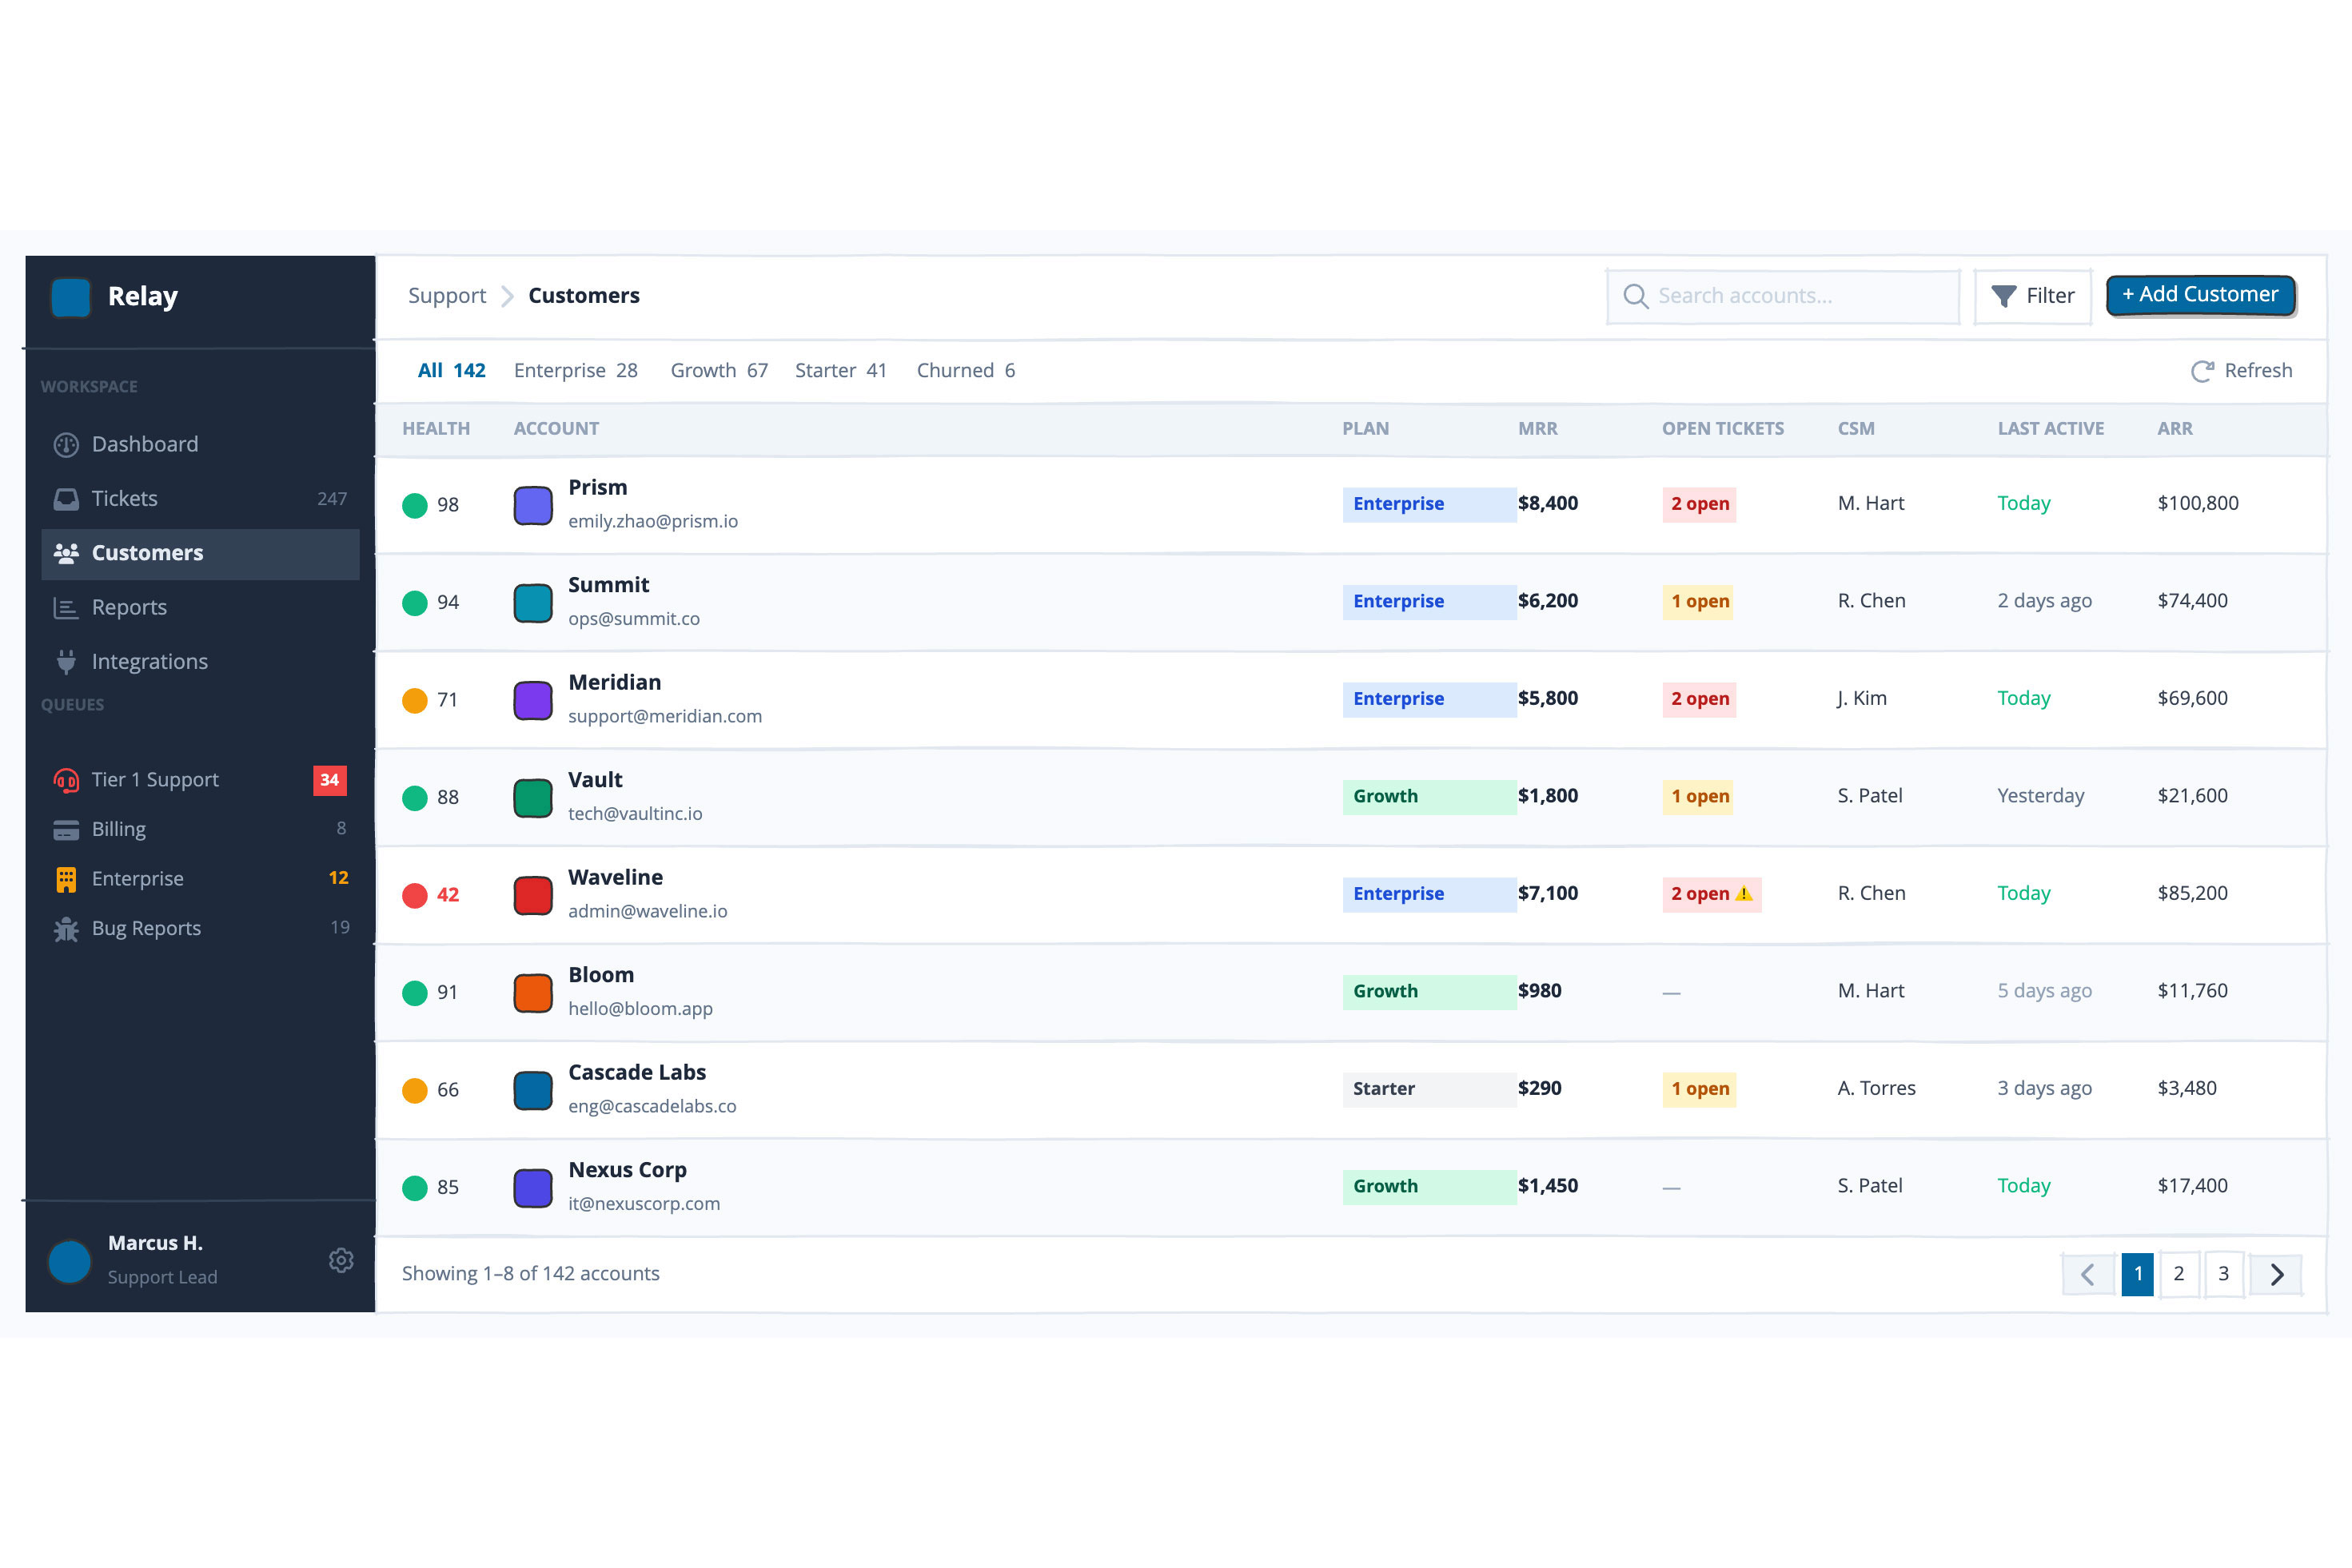
Task: Click Prism's green health dot
Action: pyautogui.click(x=414, y=506)
